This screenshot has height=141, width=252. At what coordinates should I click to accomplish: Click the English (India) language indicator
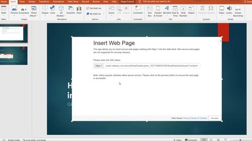click(x=14, y=140)
